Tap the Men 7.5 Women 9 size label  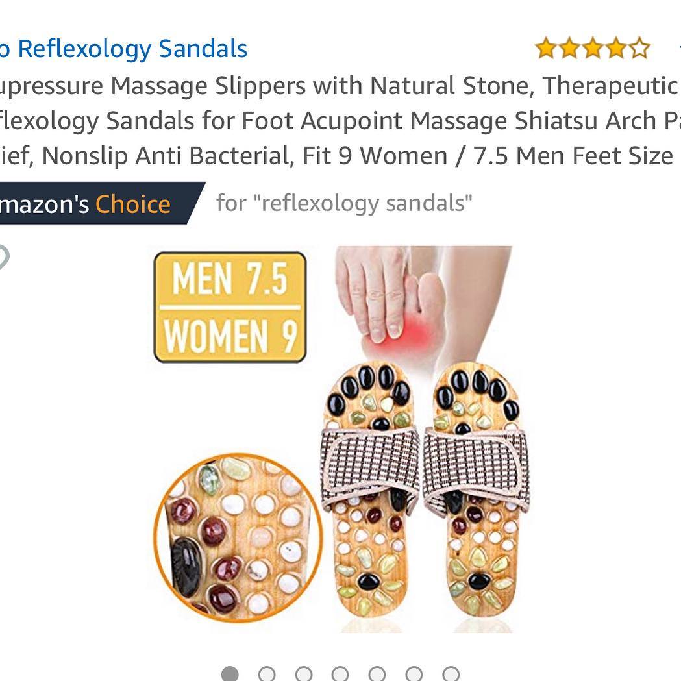coord(230,307)
